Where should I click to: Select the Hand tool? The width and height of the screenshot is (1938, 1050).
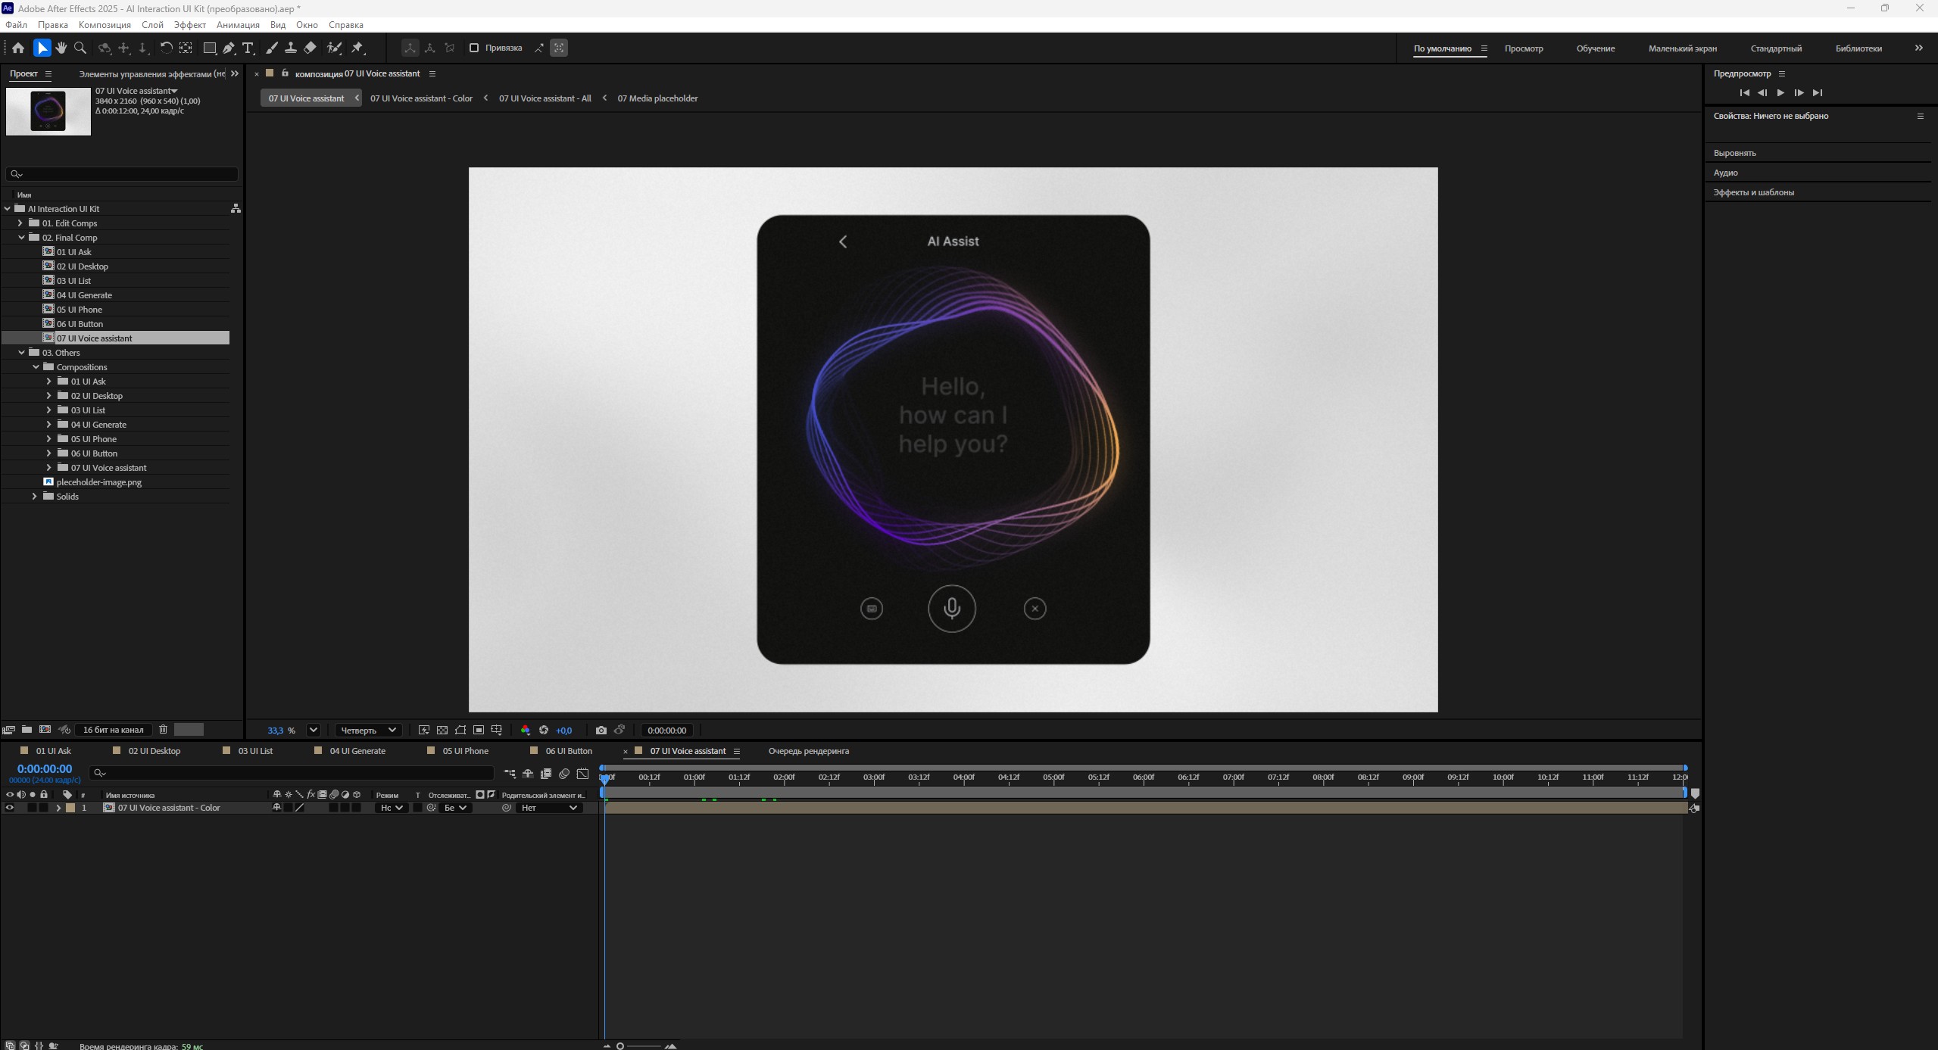tap(61, 48)
